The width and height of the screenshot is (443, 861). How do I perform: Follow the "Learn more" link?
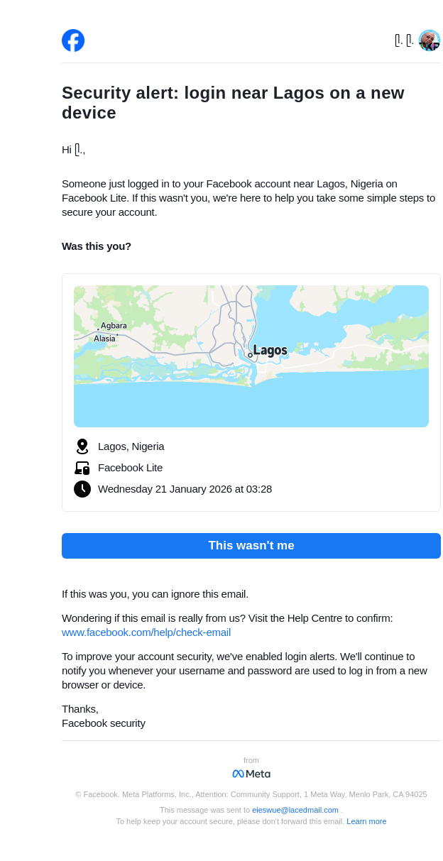coord(366,821)
